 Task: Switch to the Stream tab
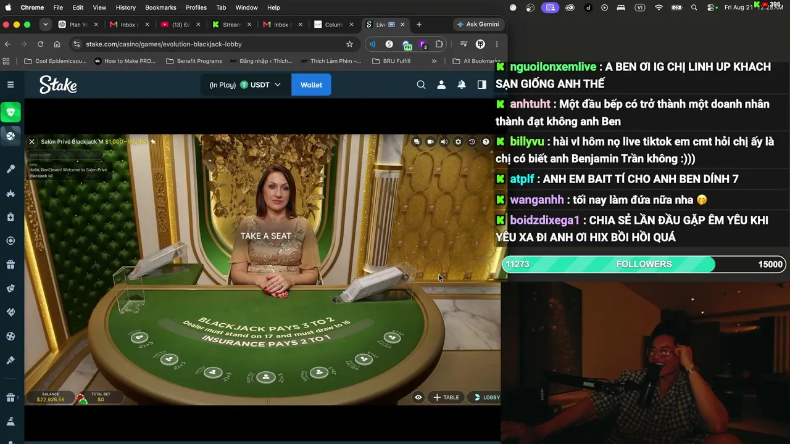tap(231, 25)
